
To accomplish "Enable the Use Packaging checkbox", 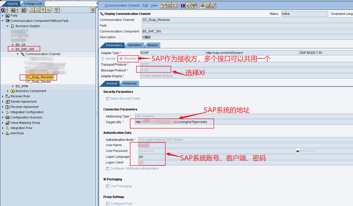I will coord(108,186).
